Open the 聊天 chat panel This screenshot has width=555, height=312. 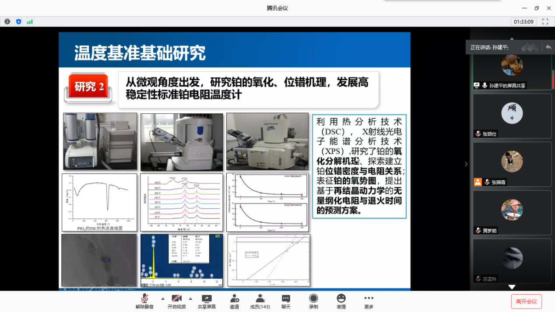[x=286, y=301]
